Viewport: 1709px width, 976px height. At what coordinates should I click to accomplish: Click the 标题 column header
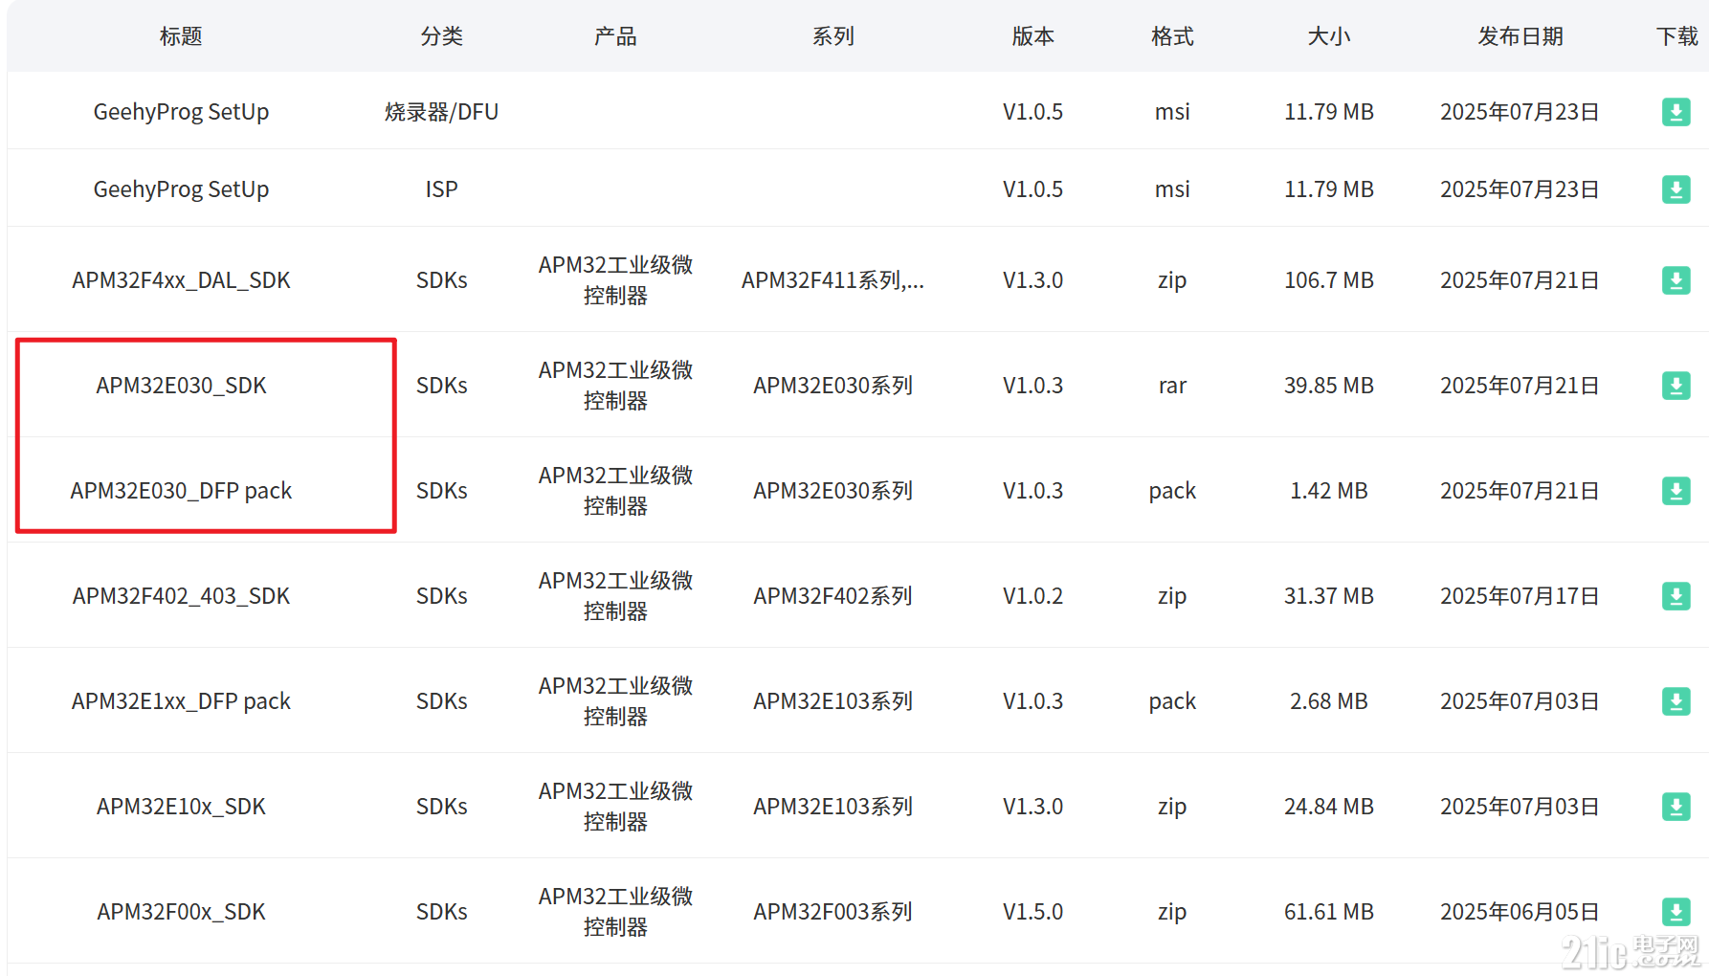181,36
